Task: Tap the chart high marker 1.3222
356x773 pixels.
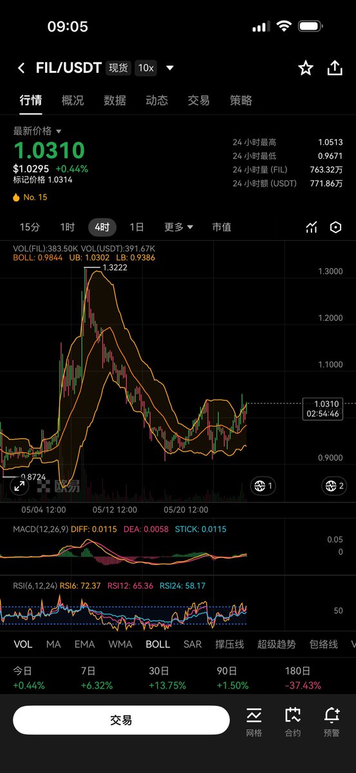Action: point(114,267)
